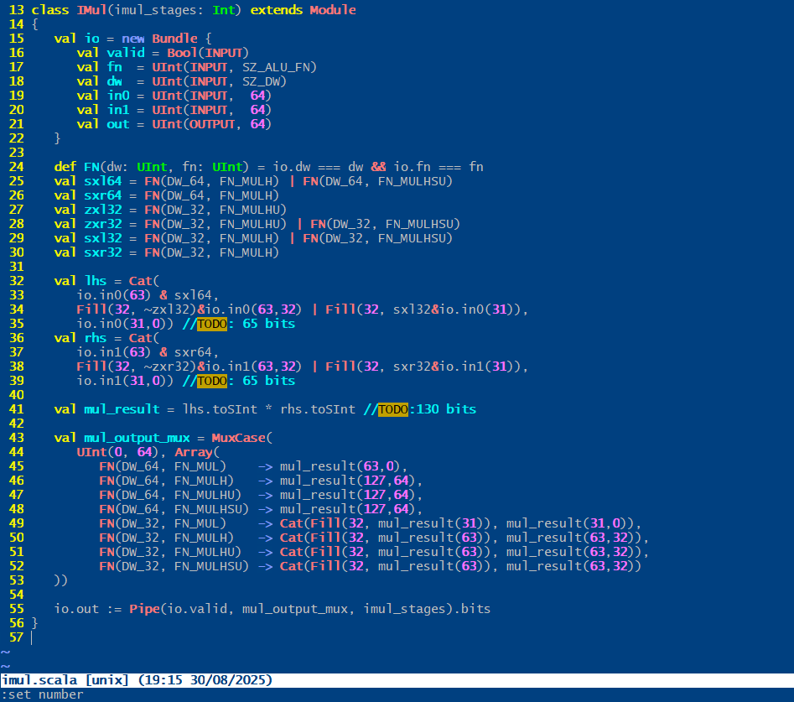Click 'io.in0(63)' on line 33
The width and height of the screenshot is (794, 702).
[114, 294]
